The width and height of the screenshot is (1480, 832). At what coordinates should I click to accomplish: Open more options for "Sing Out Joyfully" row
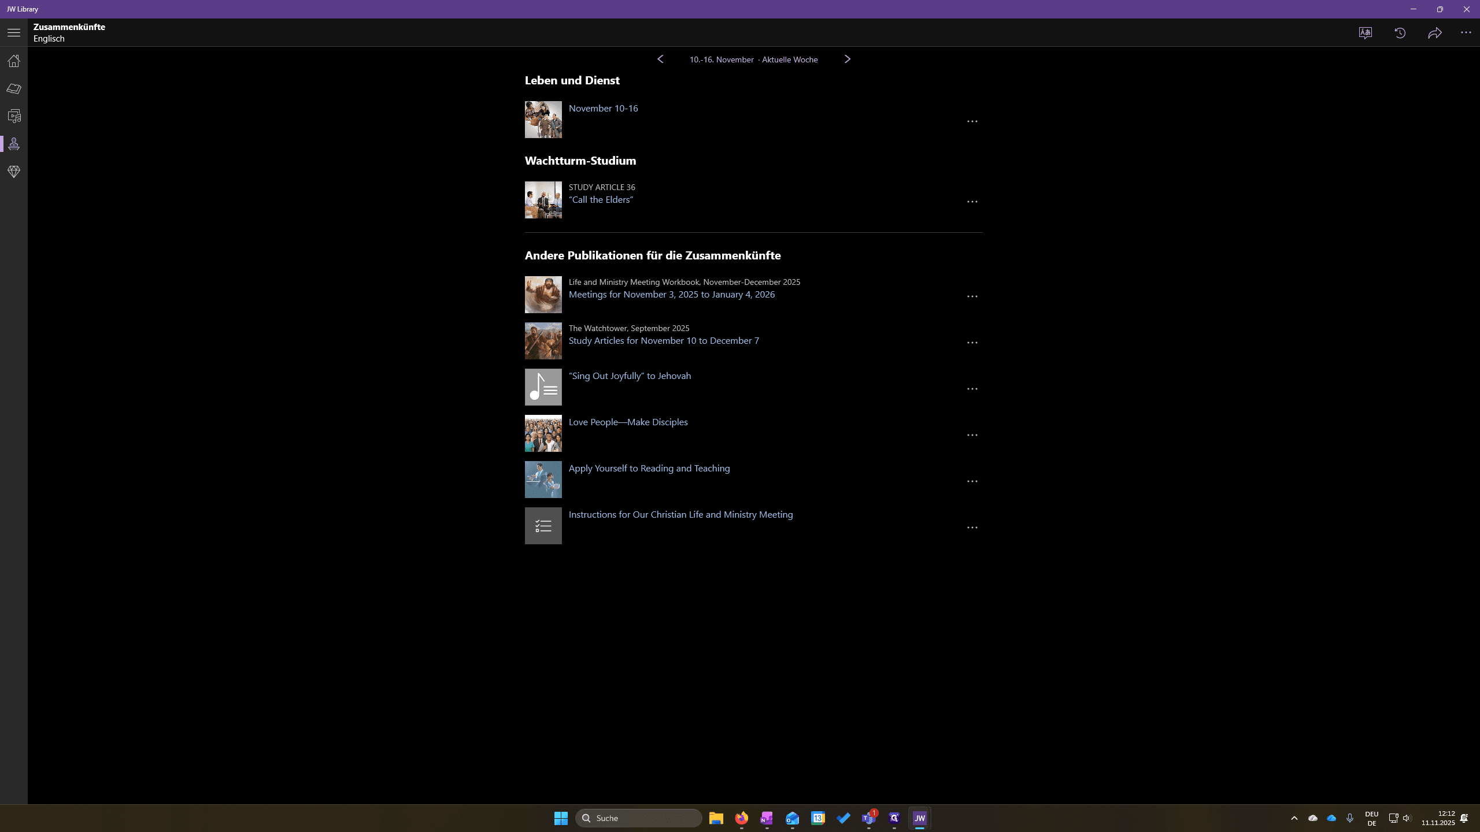click(x=972, y=389)
